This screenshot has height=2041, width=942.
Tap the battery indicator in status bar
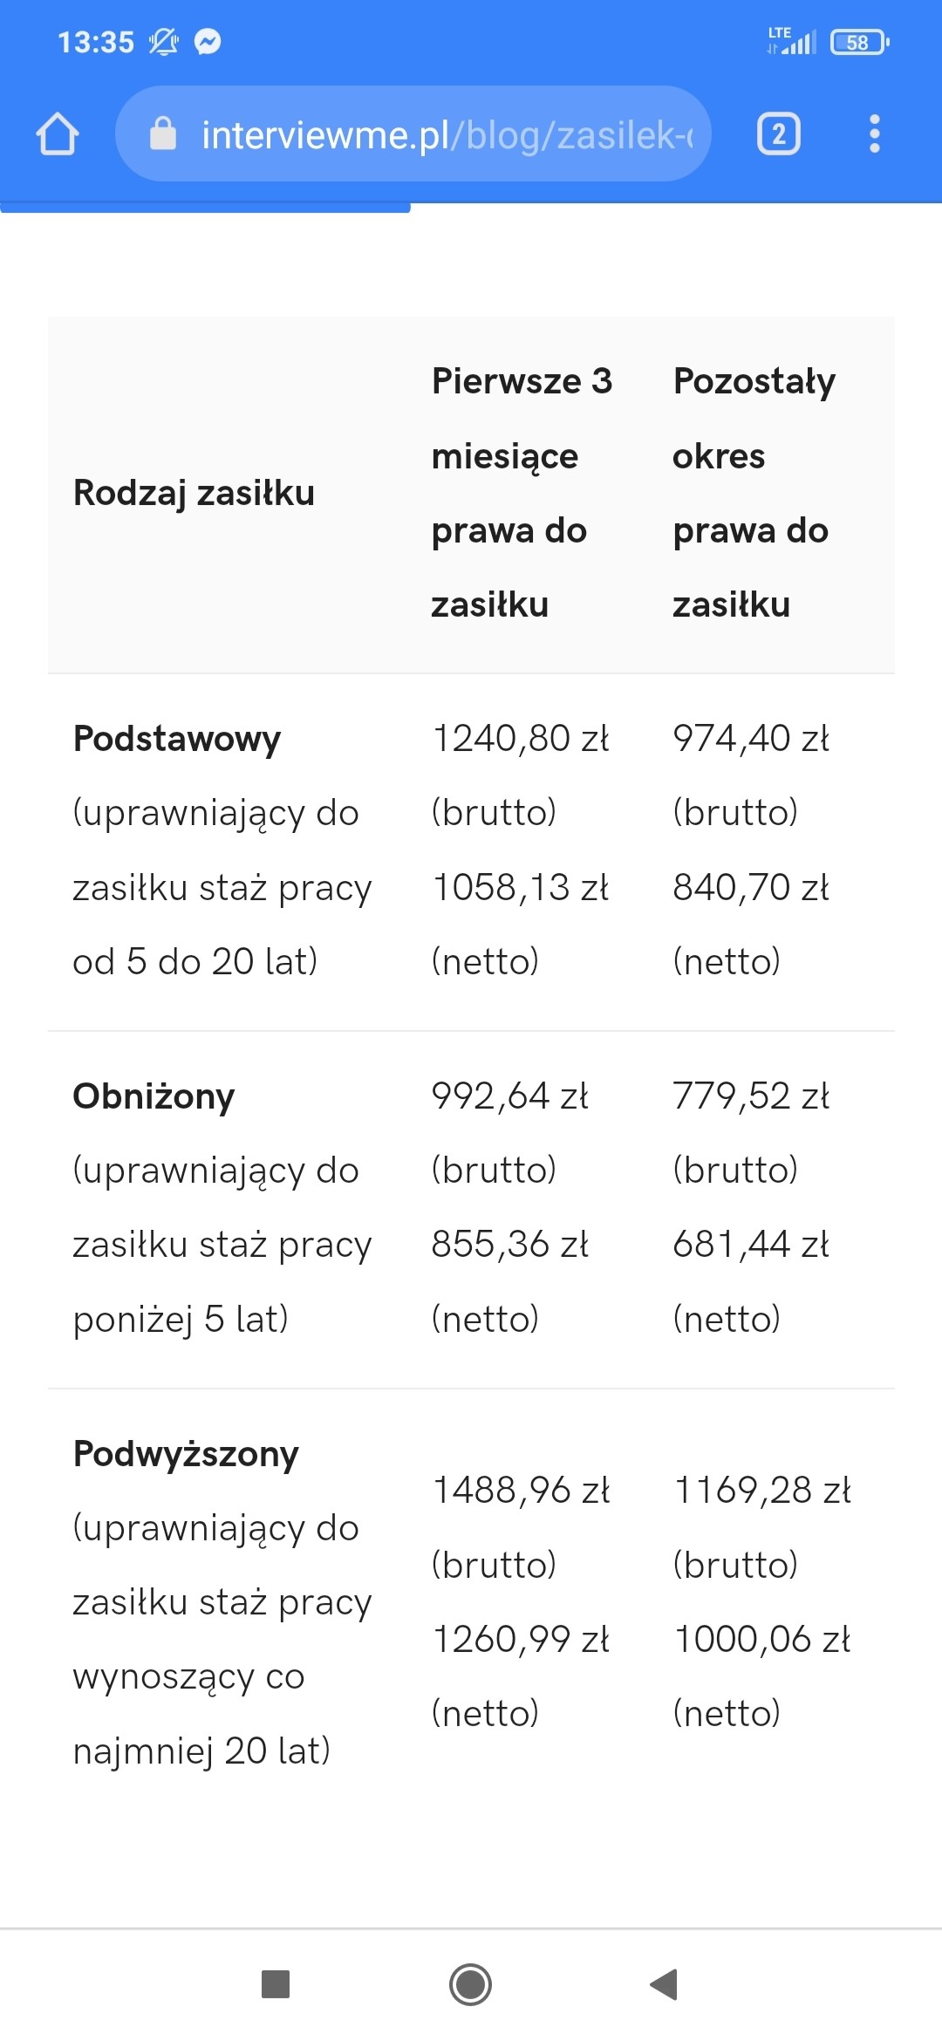click(859, 42)
